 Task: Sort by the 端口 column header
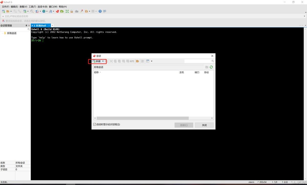click(197, 72)
